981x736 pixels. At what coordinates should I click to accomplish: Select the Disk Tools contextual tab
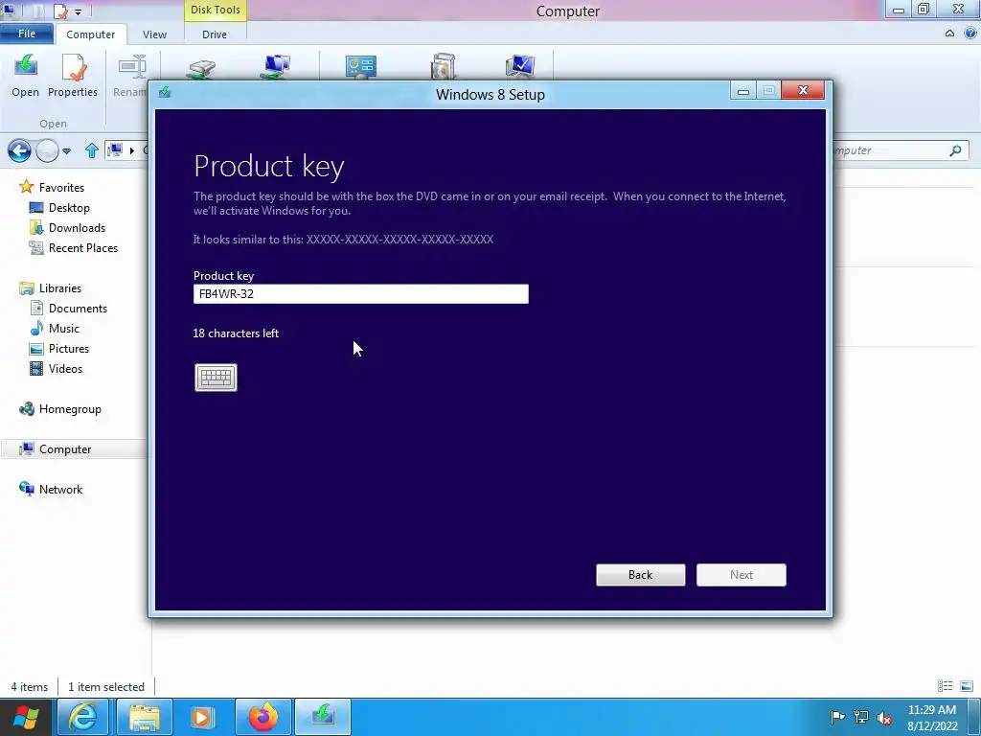click(216, 10)
